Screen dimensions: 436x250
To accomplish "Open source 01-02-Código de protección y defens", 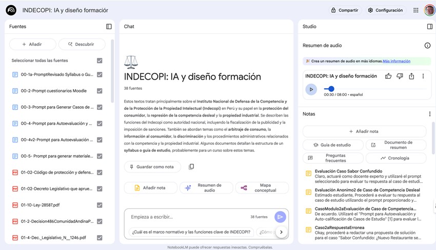I will pos(57,172).
